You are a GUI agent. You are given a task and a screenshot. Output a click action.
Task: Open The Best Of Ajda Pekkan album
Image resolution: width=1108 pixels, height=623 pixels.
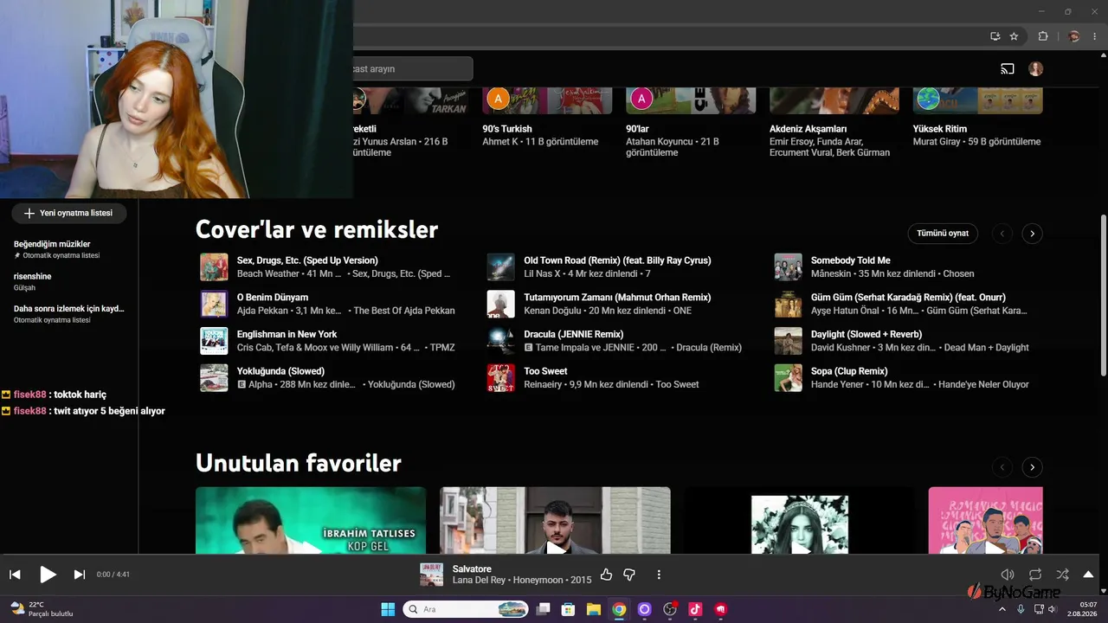(x=404, y=311)
